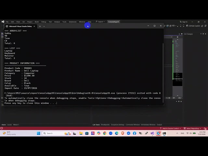Screen dimensions: 208x156
Task: Click Add to Source Control
Action: (x=170, y=128)
